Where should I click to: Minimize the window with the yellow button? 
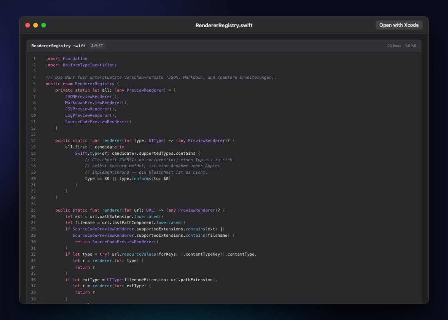pyautogui.click(x=36, y=25)
